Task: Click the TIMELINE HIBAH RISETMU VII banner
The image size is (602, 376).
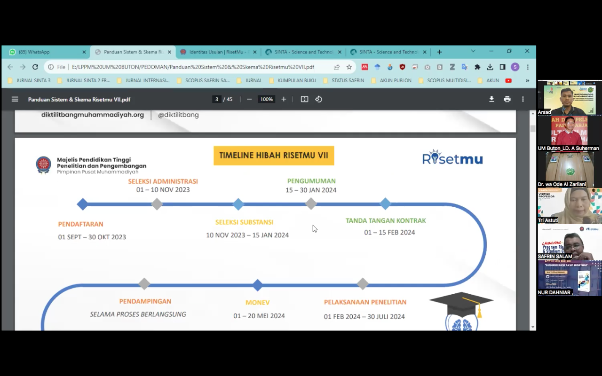Action: pos(274,156)
